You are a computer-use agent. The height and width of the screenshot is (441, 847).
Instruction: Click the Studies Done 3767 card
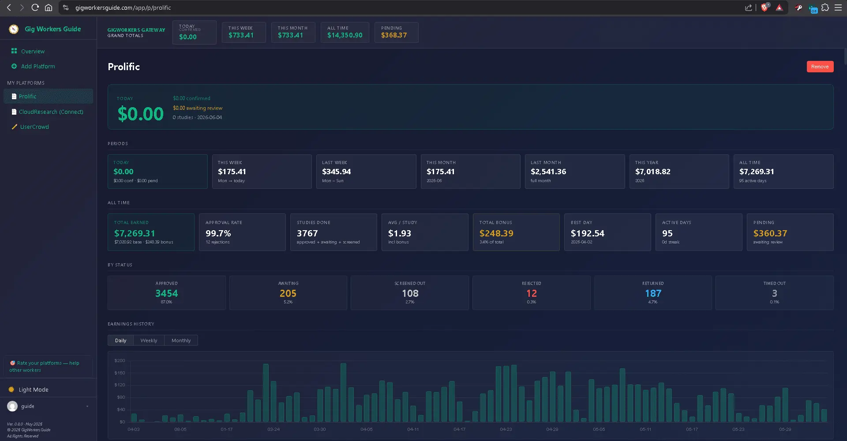334,232
